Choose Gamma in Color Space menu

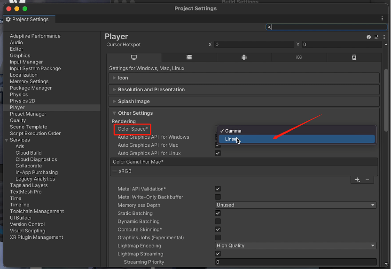[233, 131]
